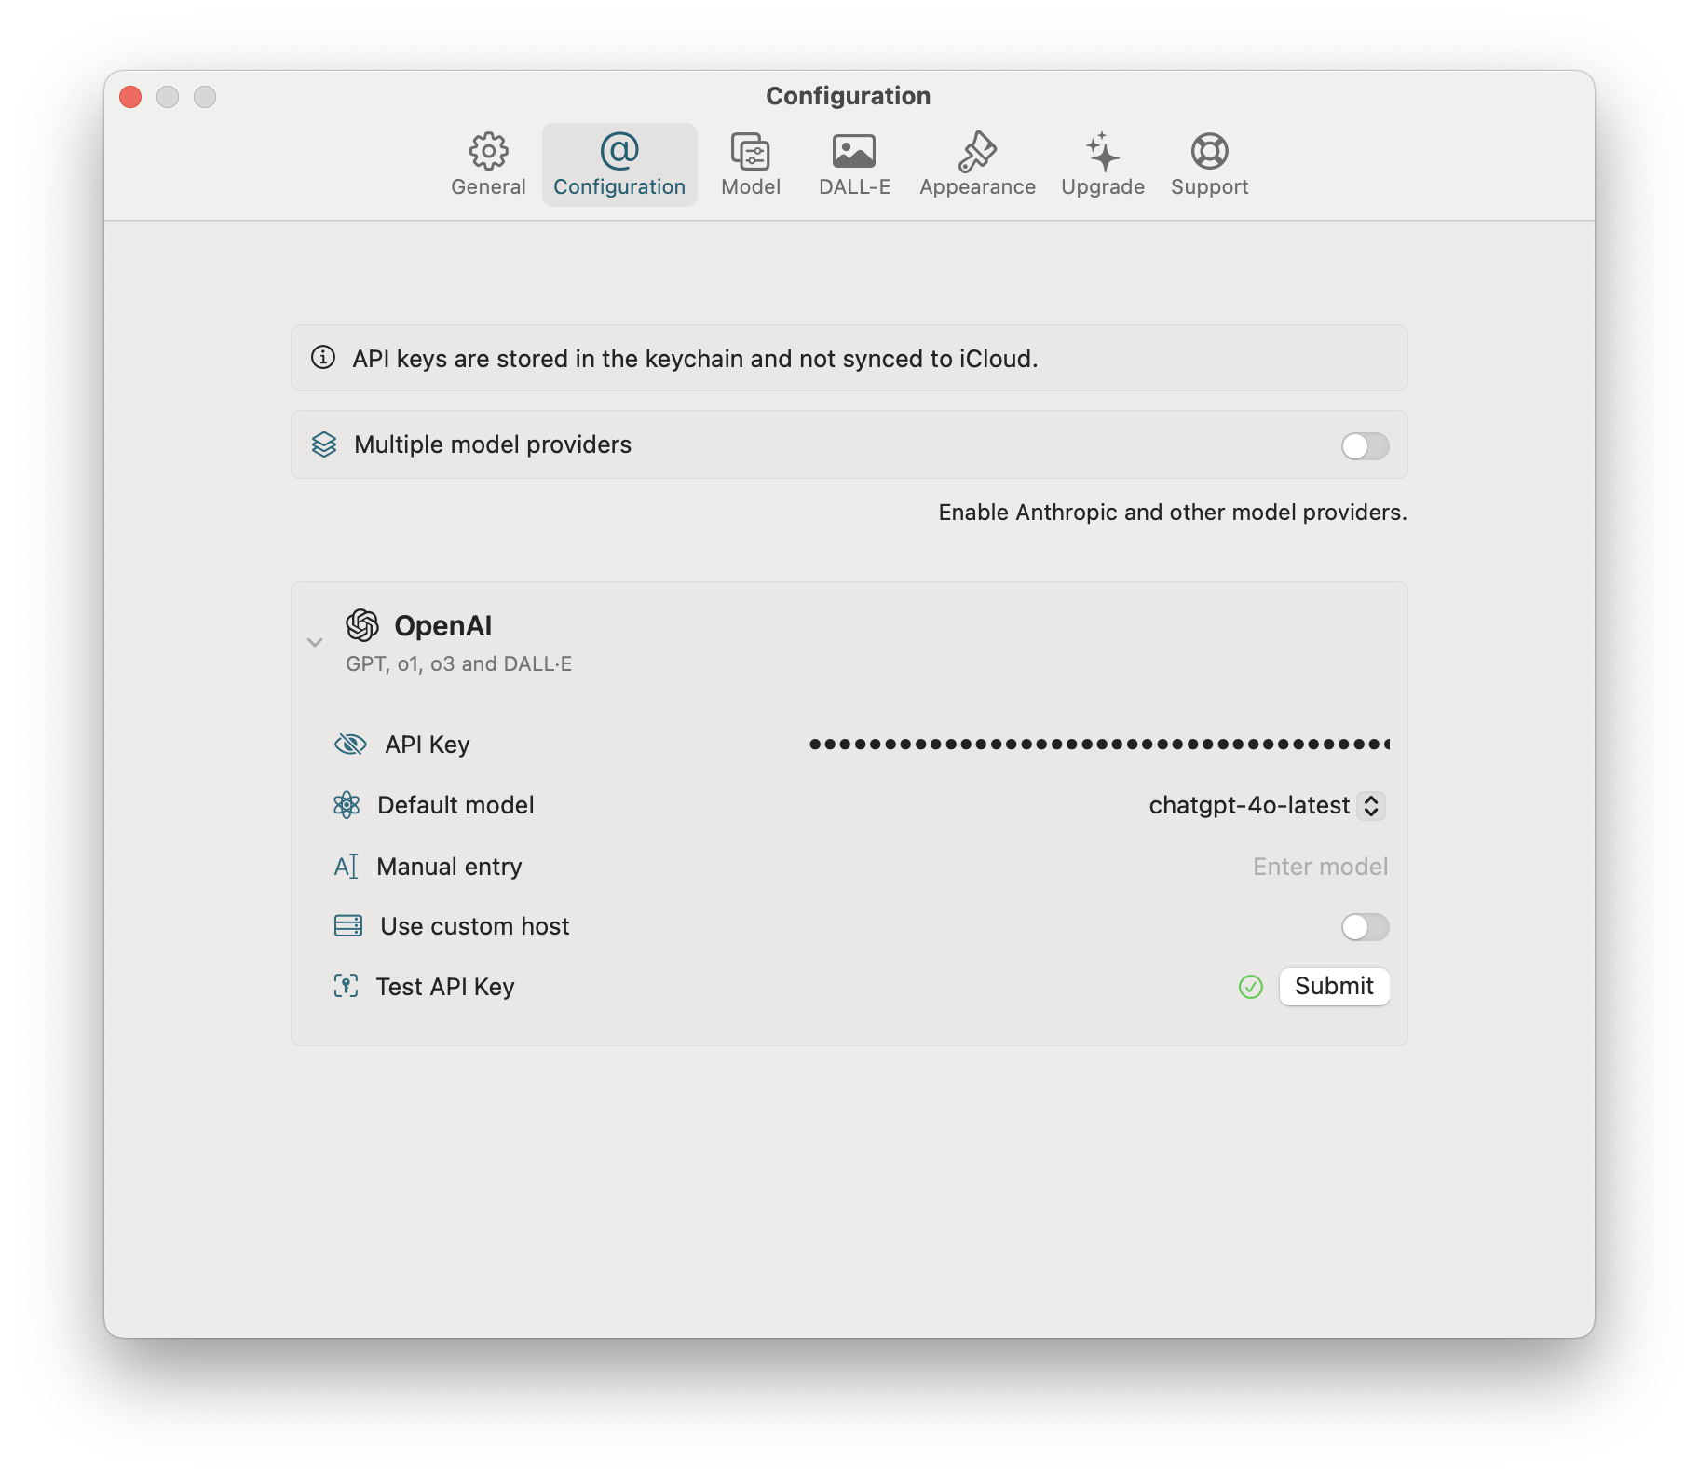Click the OpenAI logo icon
Screen dimensions: 1699x1476
pos(362,625)
